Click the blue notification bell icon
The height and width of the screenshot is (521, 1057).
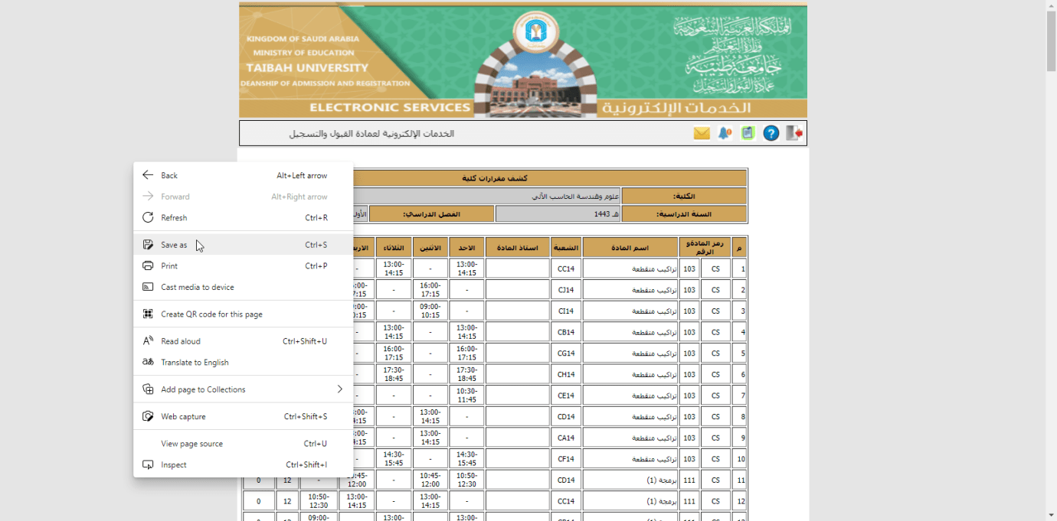coord(725,133)
